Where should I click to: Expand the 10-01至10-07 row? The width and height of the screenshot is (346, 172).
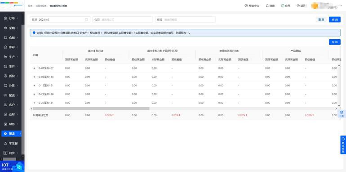34,68
